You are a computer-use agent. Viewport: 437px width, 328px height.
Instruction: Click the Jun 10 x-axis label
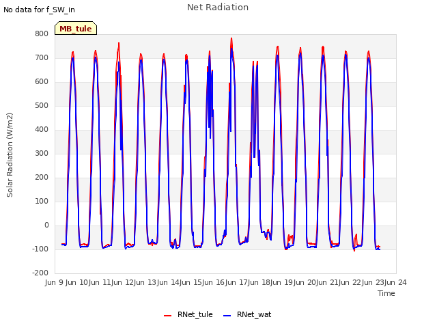tap(77, 282)
